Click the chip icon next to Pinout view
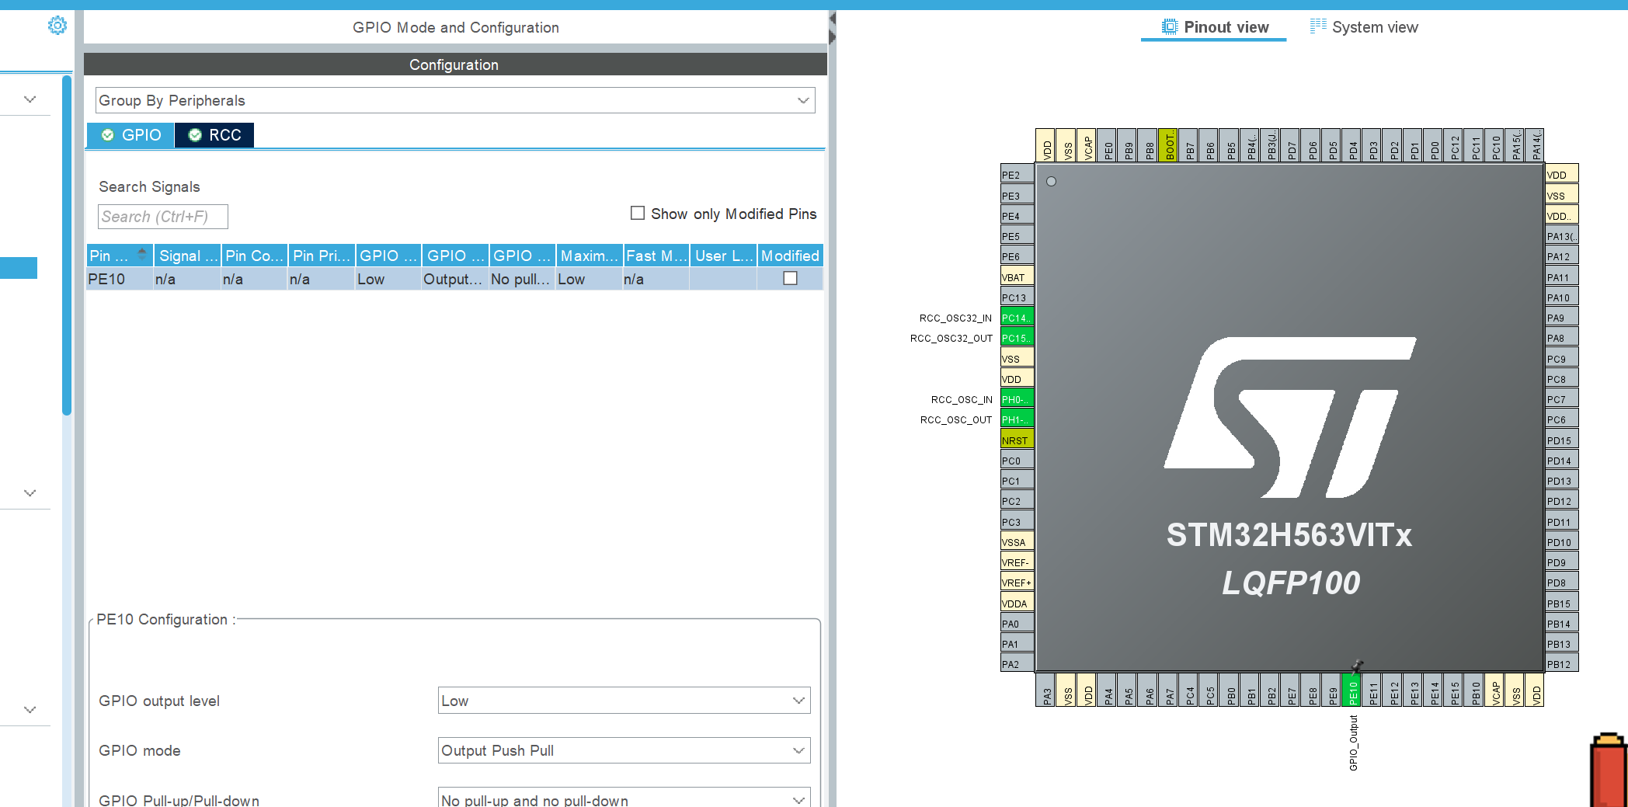 (x=1170, y=26)
